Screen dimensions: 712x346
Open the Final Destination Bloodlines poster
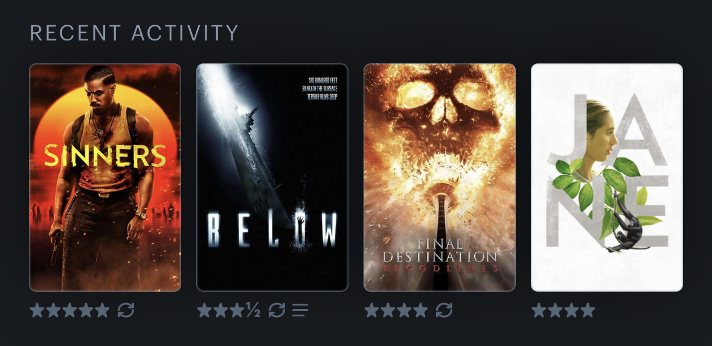click(440, 178)
